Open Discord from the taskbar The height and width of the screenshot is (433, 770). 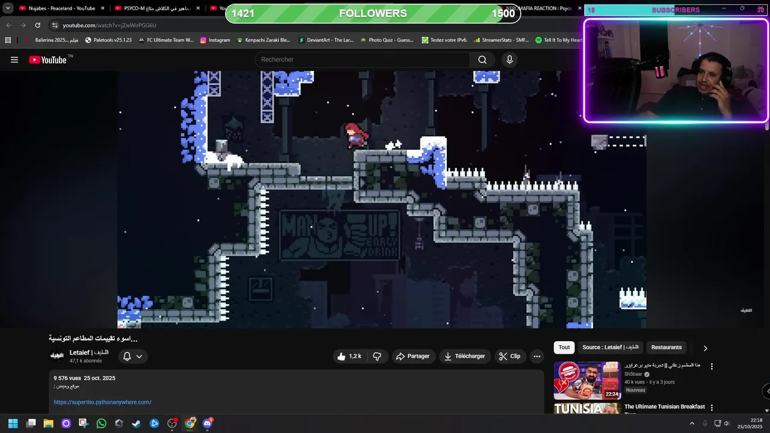pyautogui.click(x=208, y=423)
